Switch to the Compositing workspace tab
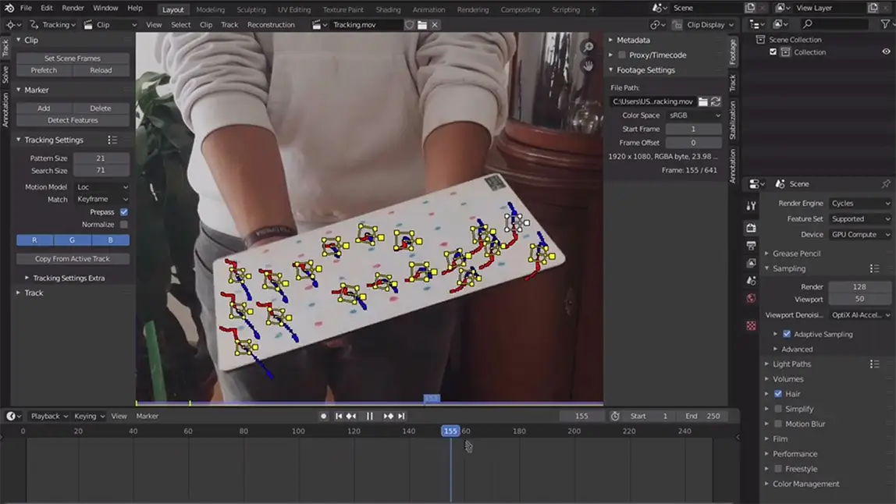The image size is (896, 504). tap(520, 9)
